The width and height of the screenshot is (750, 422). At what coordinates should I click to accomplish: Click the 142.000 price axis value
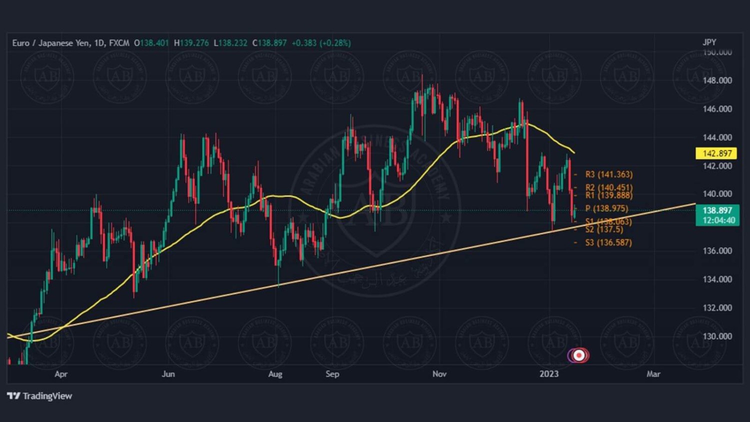pyautogui.click(x=717, y=166)
